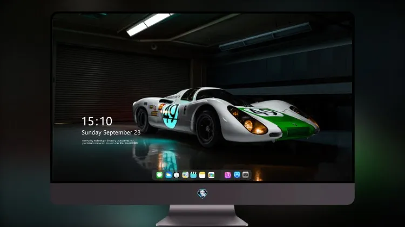This screenshot has height=227, width=405.
Task: Open the Weather app in dock
Action: pos(168,175)
